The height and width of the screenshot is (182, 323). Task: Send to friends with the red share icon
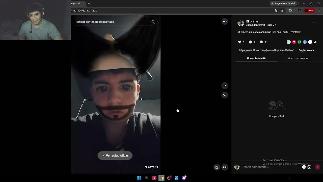[x=294, y=42]
